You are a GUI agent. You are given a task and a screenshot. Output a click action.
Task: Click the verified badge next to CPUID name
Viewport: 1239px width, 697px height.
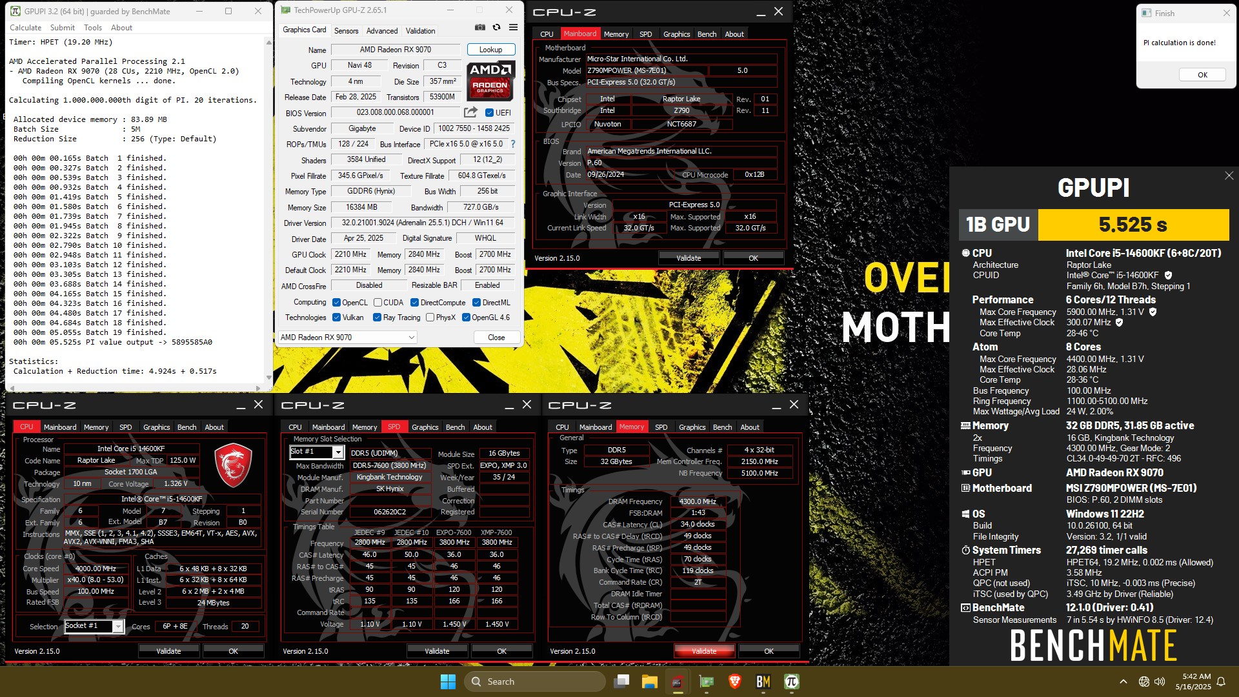click(1168, 275)
